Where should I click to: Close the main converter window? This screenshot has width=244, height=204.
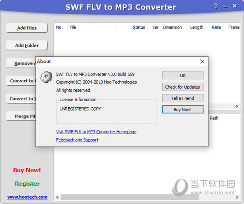pyautogui.click(x=235, y=6)
